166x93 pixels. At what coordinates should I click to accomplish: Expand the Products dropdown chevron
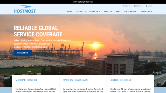click(100, 11)
